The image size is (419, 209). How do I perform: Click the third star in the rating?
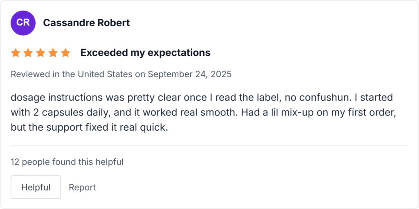41,53
